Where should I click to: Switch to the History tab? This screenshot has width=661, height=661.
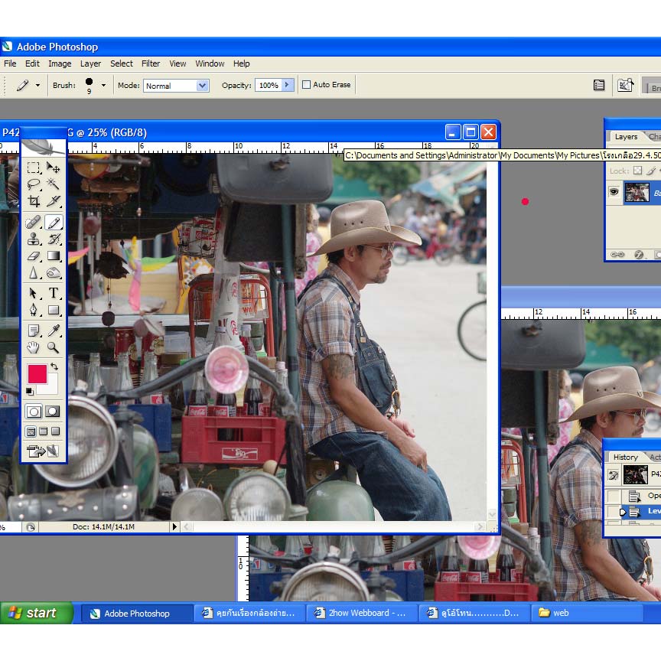625,457
